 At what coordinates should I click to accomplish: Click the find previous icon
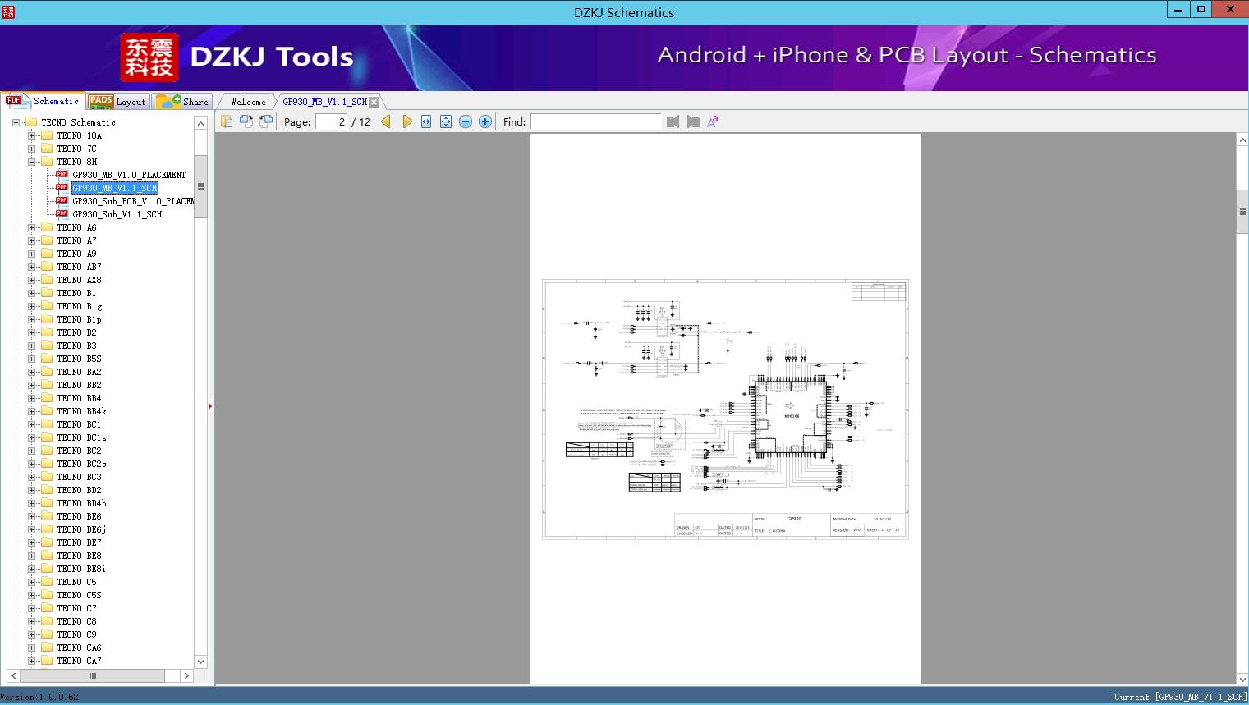(673, 121)
